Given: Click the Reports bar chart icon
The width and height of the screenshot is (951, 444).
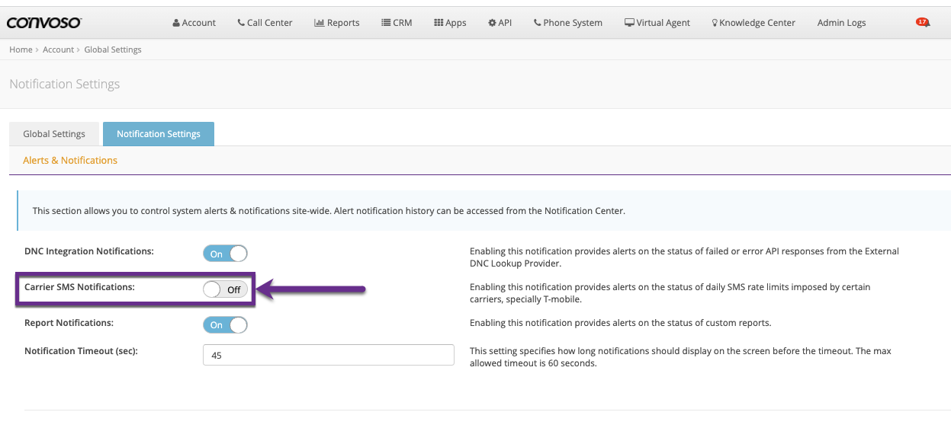Looking at the screenshot, I should pos(320,23).
